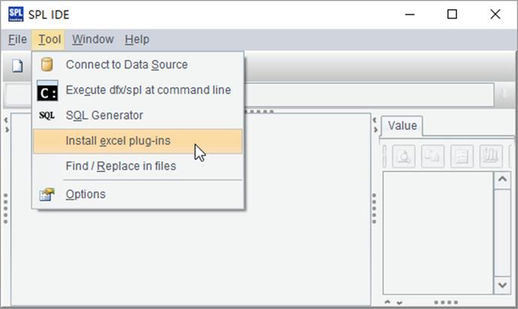This screenshot has width=518, height=309.
Task: Click the small up arrow below the Value panel
Action: tap(388, 301)
